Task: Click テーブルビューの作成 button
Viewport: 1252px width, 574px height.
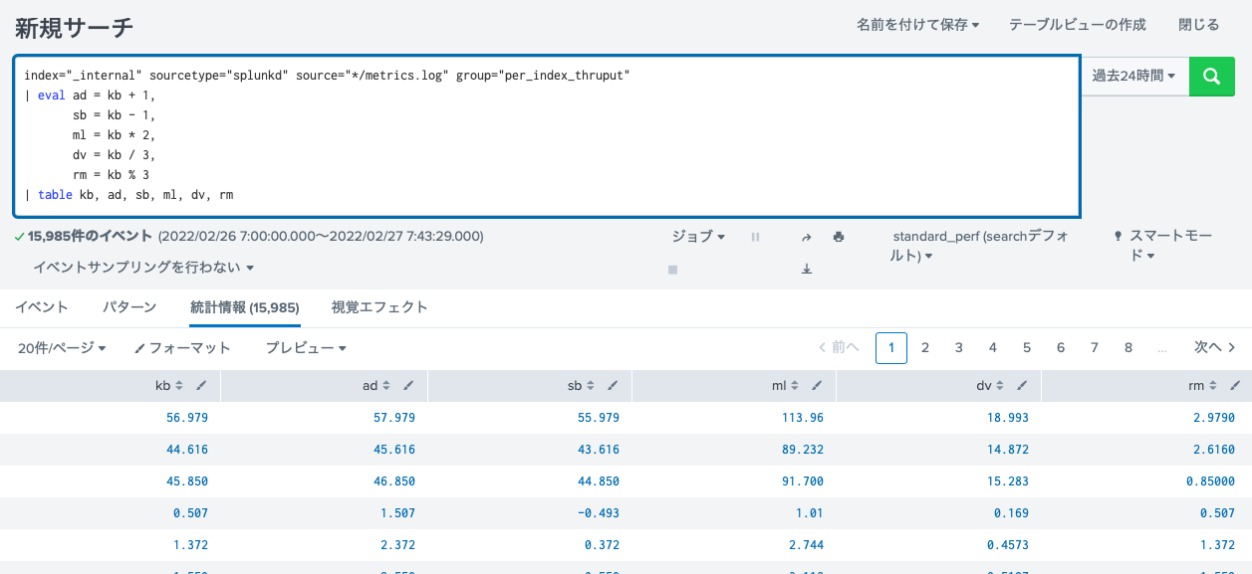Action: click(1076, 24)
